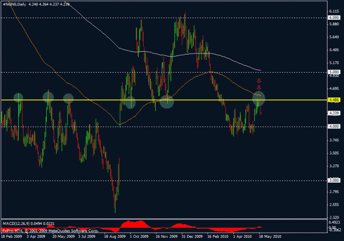Click the 20 May 2009 date label
The image size is (344, 241).
click(x=64, y=237)
